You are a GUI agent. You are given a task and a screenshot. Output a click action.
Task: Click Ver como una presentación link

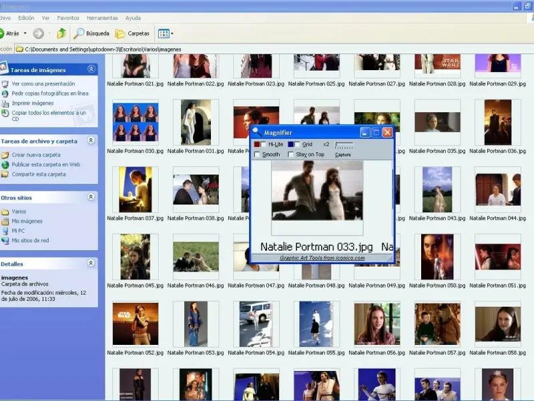(x=43, y=84)
